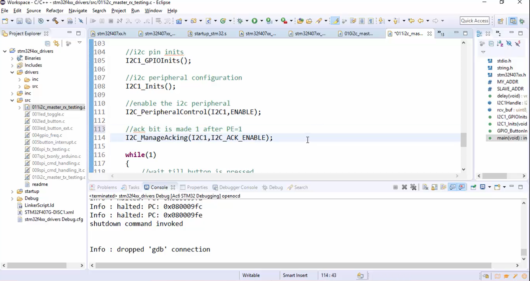Click the Sort alphabetically icon in Outline
The width and height of the screenshot is (530, 281).
pos(500,43)
